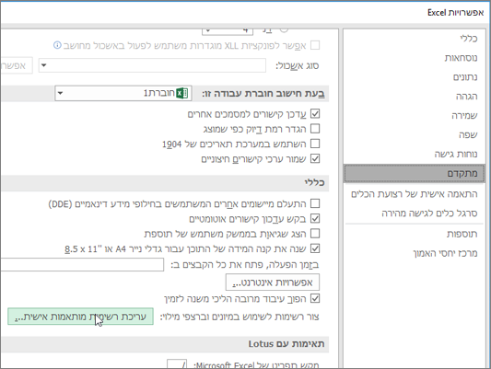Open the כללי category in sidebar
This screenshot has height=369, width=491.
point(469,39)
